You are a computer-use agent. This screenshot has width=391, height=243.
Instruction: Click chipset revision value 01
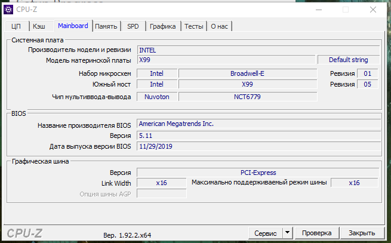click(368, 73)
